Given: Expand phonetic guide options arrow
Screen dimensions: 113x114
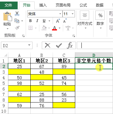Looking at the screenshot, I should click(73, 28).
